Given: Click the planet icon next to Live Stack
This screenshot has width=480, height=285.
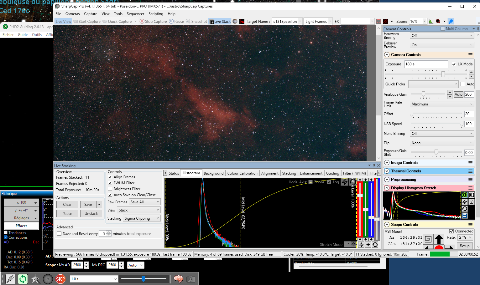Looking at the screenshot, I should pyautogui.click(x=235, y=21).
